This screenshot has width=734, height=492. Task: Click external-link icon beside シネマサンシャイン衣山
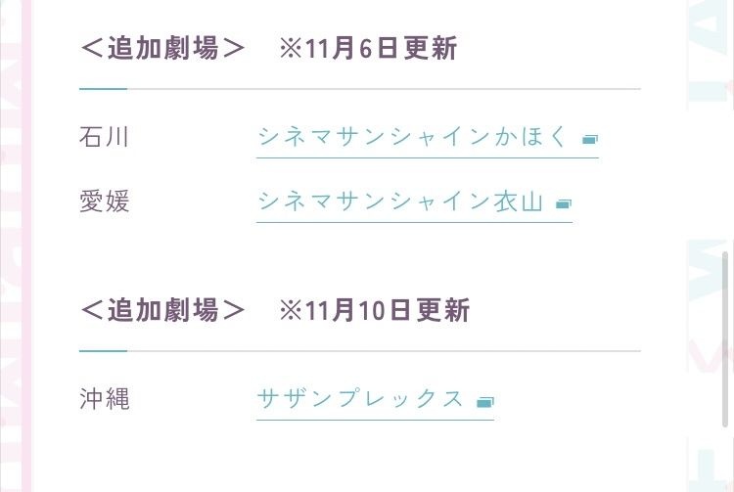(x=563, y=204)
